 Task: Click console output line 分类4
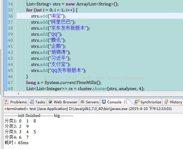(x=17, y=137)
